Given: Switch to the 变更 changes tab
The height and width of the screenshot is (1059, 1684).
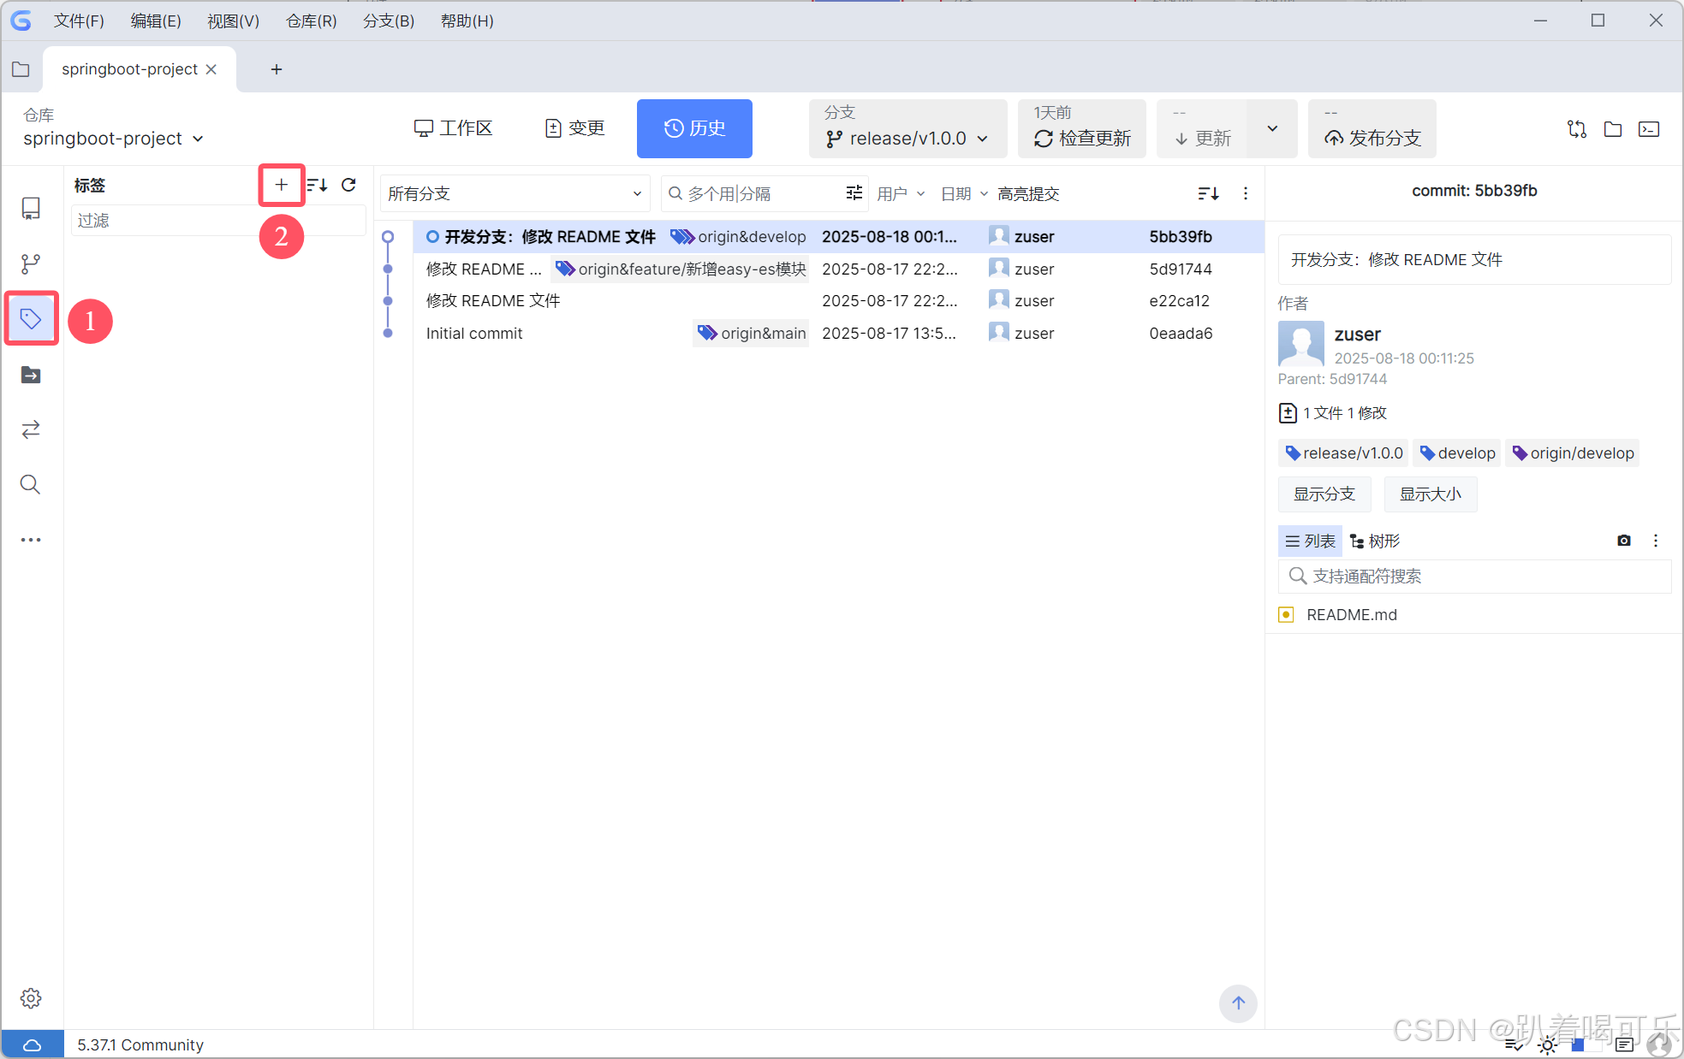Looking at the screenshot, I should [x=574, y=128].
